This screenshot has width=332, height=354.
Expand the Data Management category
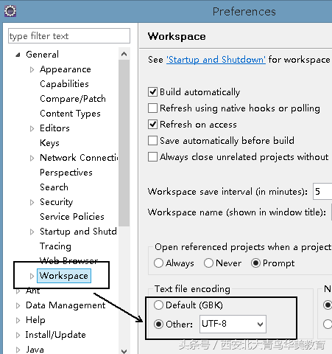[18, 305]
